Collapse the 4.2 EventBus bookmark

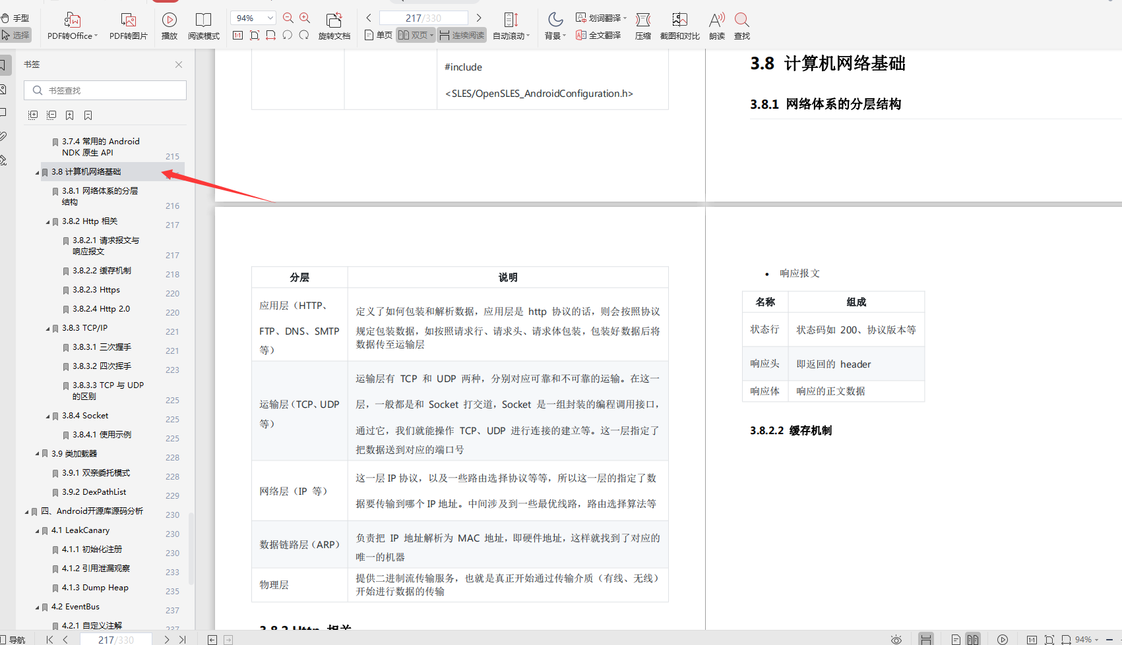[x=37, y=607]
